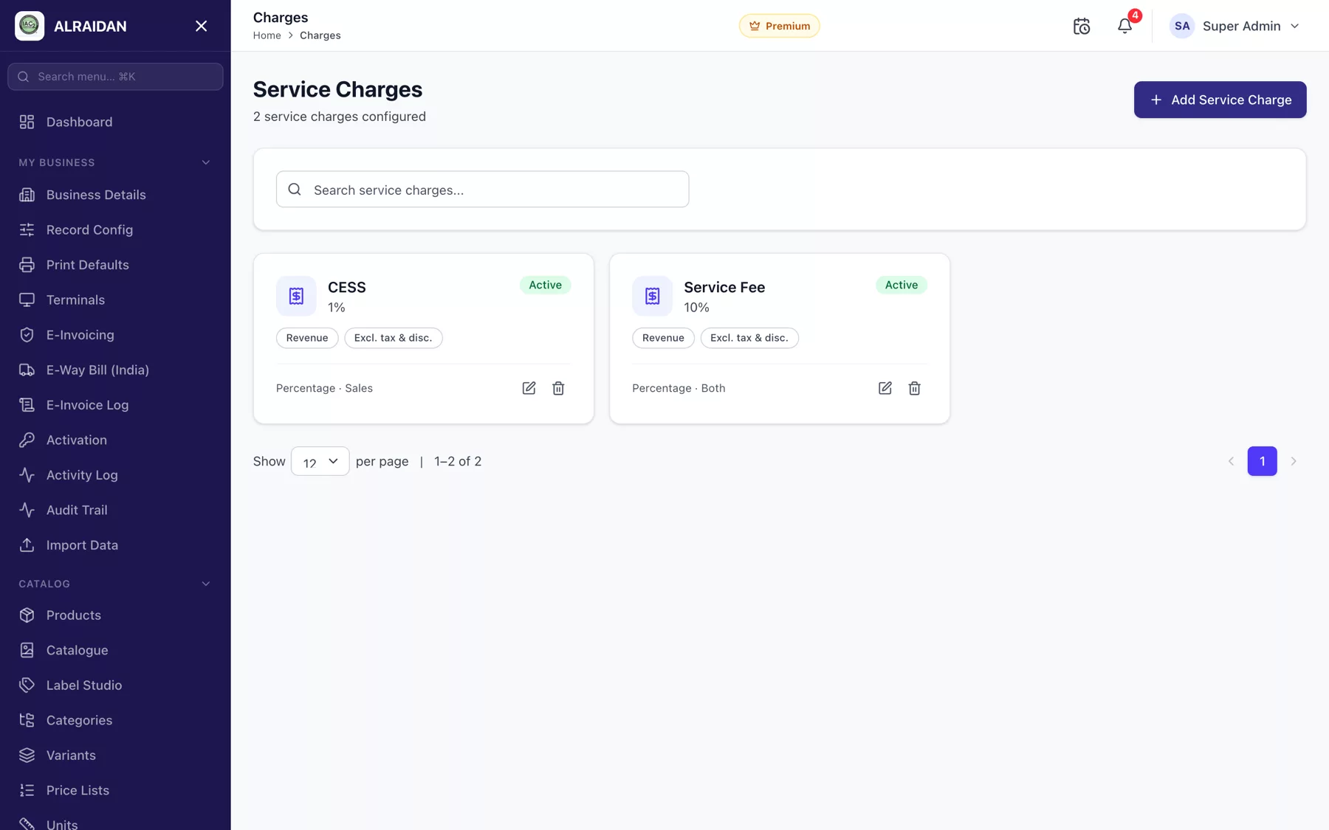1329x830 pixels.
Task: Click the Record Config sliders icon
Action: pos(27,229)
